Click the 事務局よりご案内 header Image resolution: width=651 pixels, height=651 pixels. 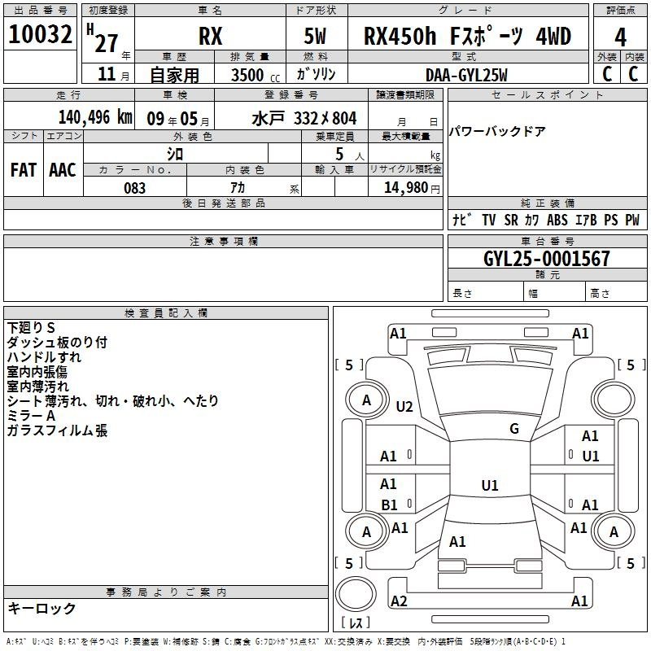(x=166, y=592)
